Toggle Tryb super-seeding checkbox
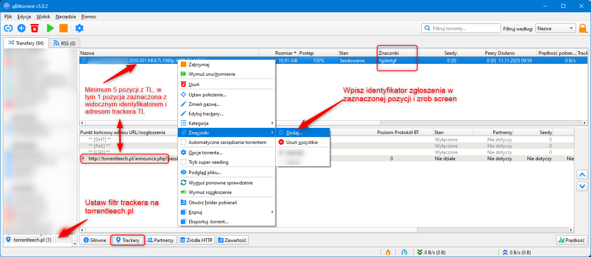This screenshot has width=591, height=257. [x=183, y=162]
